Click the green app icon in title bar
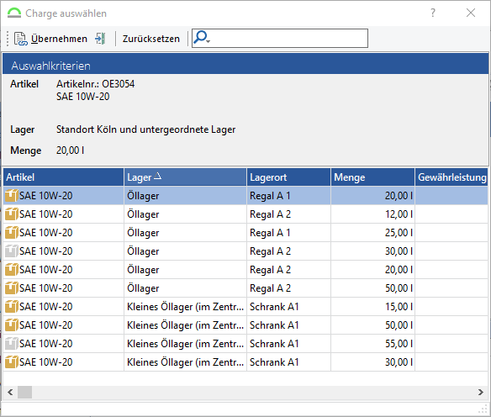 [14, 13]
